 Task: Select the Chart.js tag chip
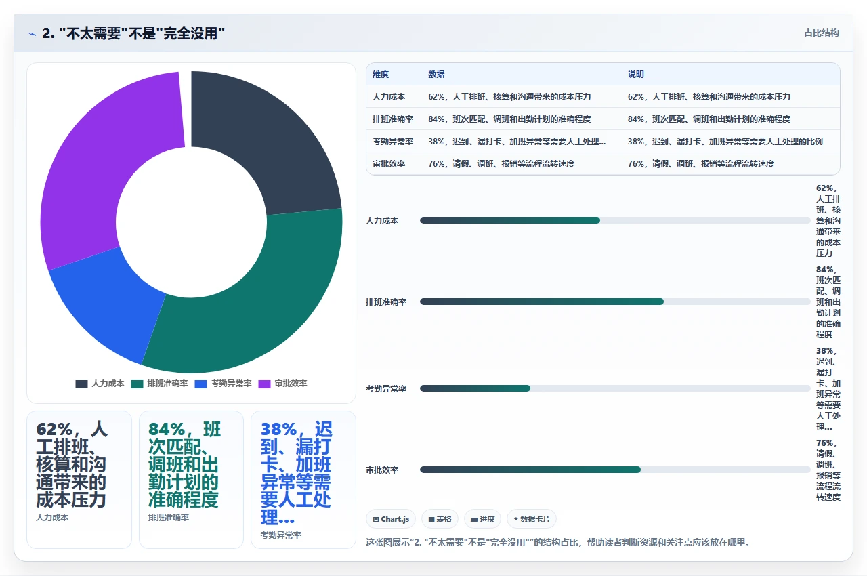pyautogui.click(x=391, y=519)
